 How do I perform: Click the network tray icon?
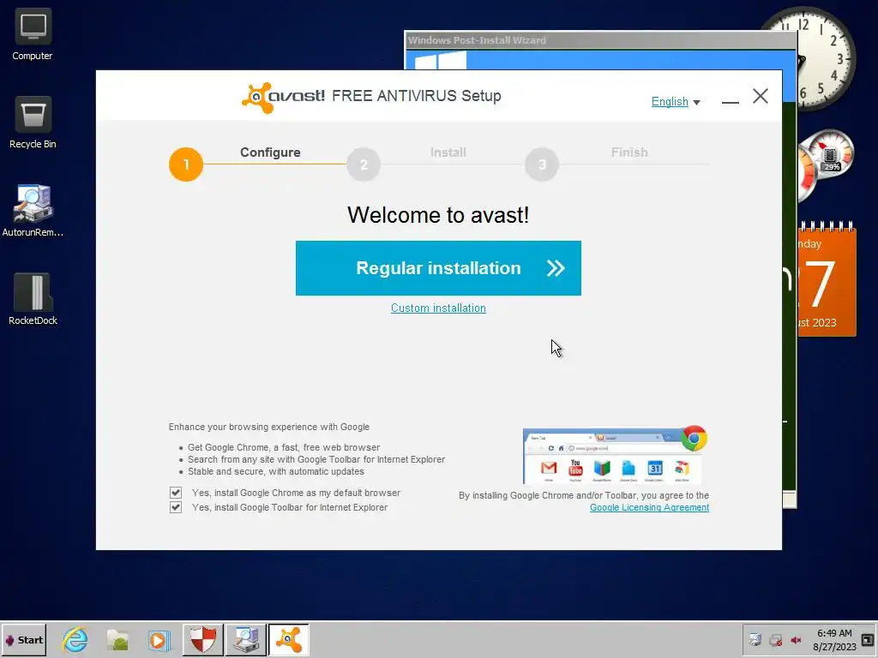point(775,640)
